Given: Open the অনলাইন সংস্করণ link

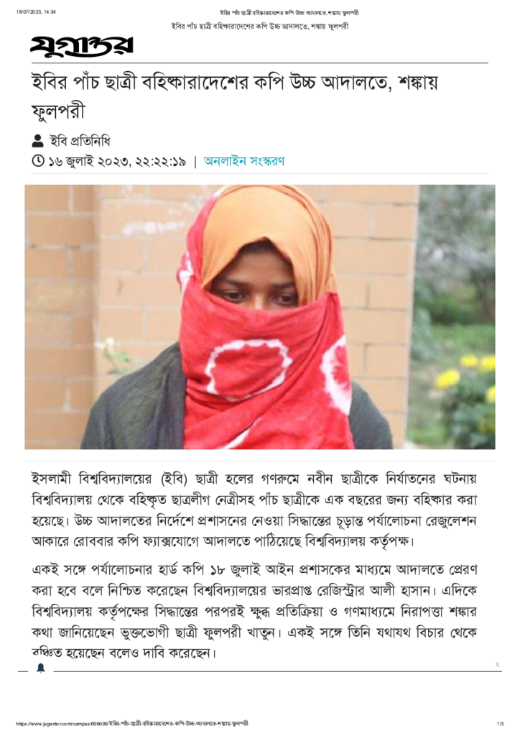Looking at the screenshot, I should tap(243, 161).
